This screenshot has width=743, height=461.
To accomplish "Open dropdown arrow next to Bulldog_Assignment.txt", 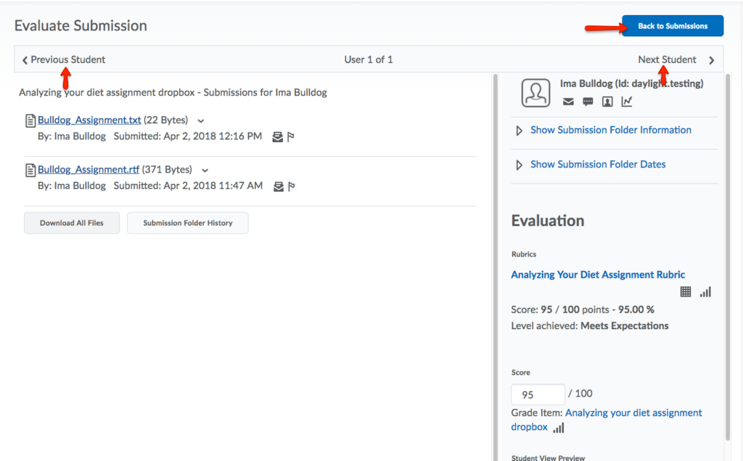I will coord(201,121).
